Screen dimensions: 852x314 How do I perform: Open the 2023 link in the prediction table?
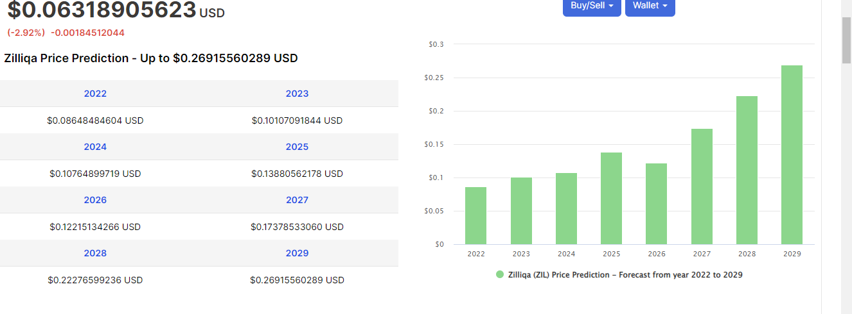(297, 94)
